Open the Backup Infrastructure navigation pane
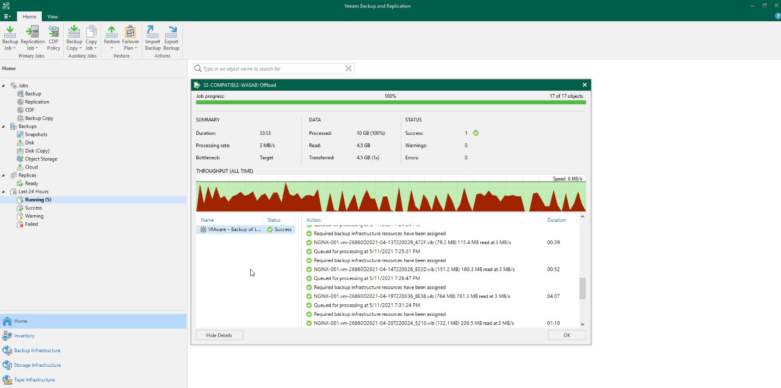Image resolution: width=781 pixels, height=388 pixels. click(93, 350)
